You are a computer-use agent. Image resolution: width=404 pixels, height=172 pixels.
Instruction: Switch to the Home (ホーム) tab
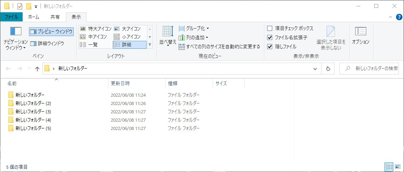point(33,17)
